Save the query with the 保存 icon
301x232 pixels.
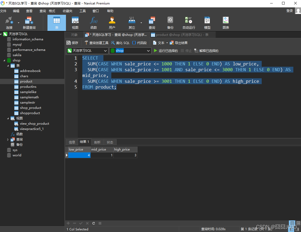72,43
